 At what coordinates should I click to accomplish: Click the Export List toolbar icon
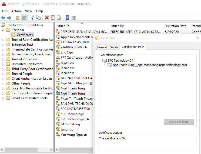pos(59,18)
